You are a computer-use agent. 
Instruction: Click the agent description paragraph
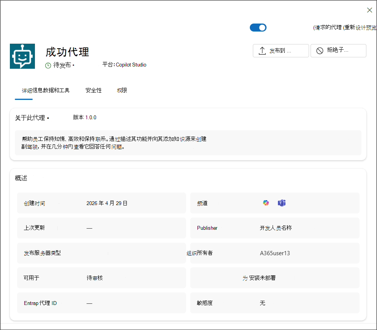(114, 143)
